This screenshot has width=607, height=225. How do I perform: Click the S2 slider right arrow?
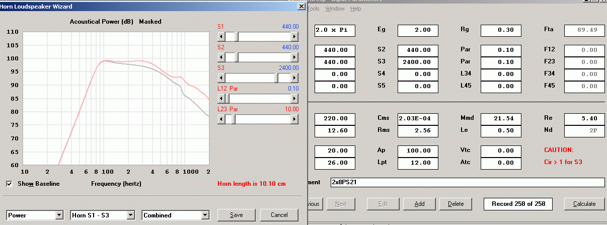click(295, 57)
